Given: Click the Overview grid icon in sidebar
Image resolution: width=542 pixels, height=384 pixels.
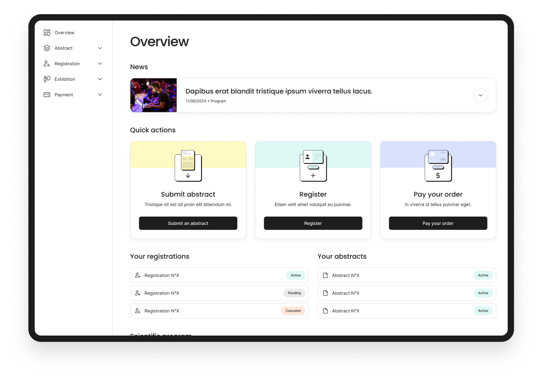Looking at the screenshot, I should point(47,33).
